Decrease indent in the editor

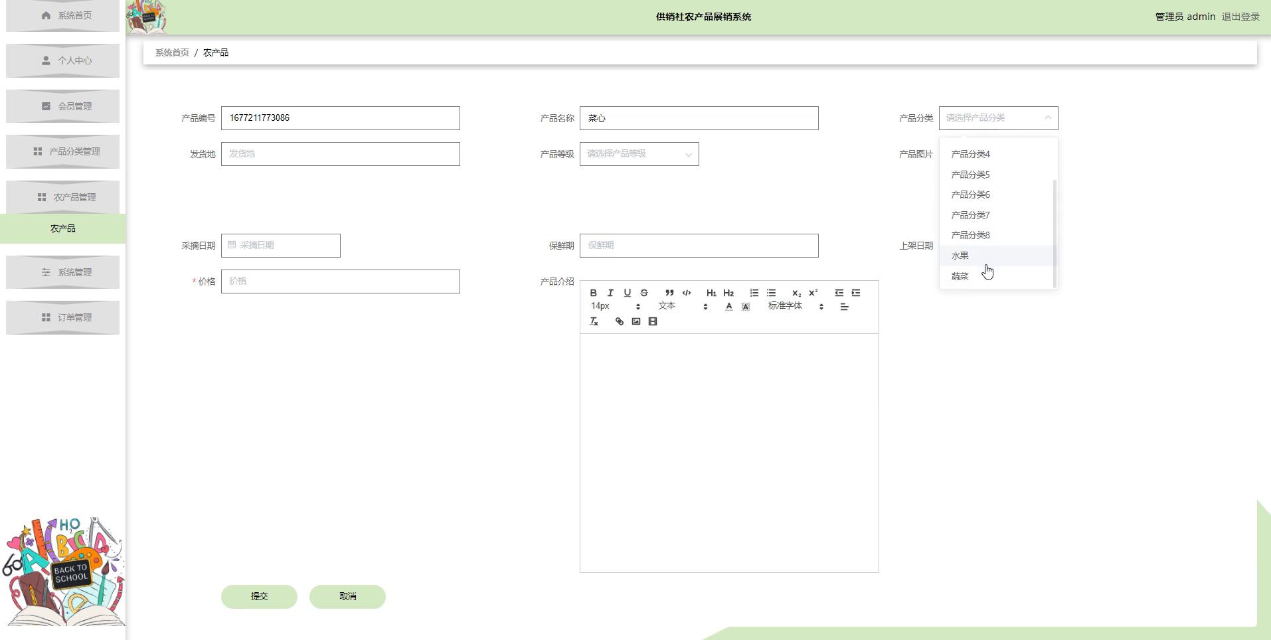click(839, 293)
